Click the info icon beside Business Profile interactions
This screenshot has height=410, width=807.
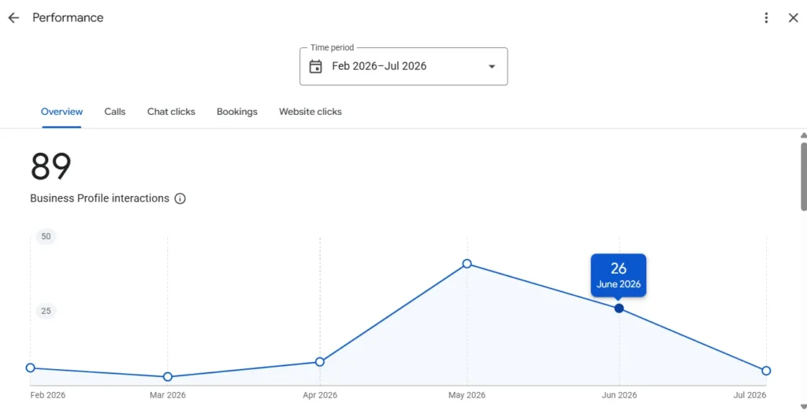pyautogui.click(x=180, y=198)
